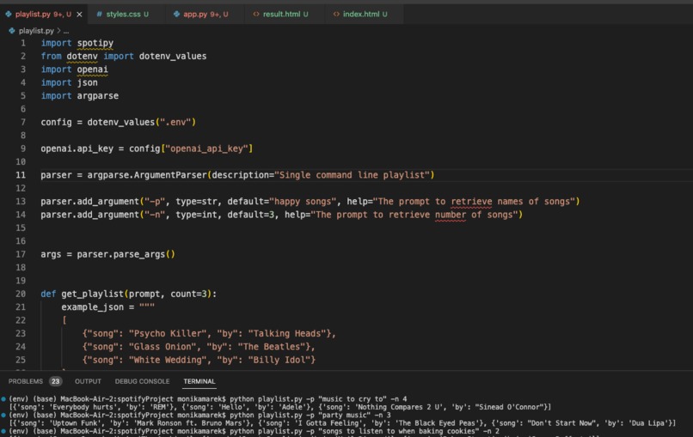This screenshot has height=437, width=693.
Task: Click the playlist.py tab Python icon
Action: pyautogui.click(x=9, y=14)
